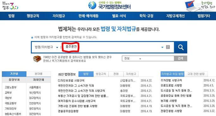216x116 pixels.
Task: Open the 자치법규 main menu
Action: tap(59, 16)
